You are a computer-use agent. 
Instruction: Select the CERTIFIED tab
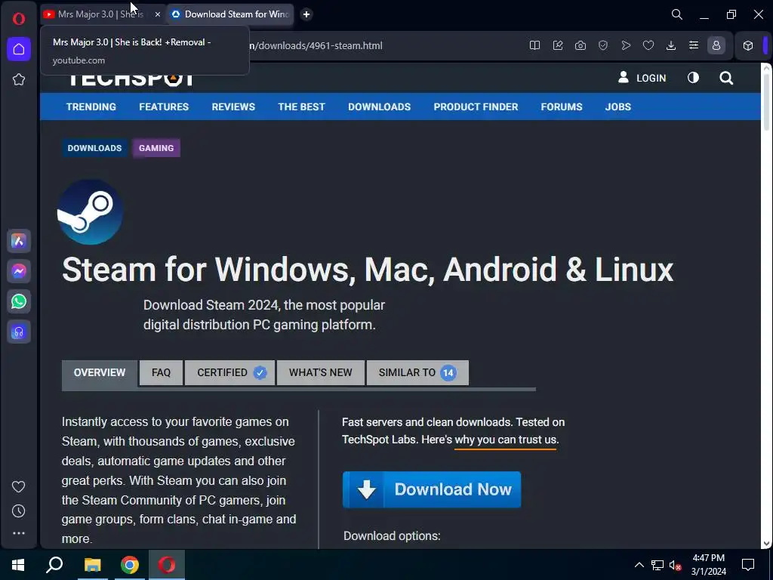tap(230, 373)
